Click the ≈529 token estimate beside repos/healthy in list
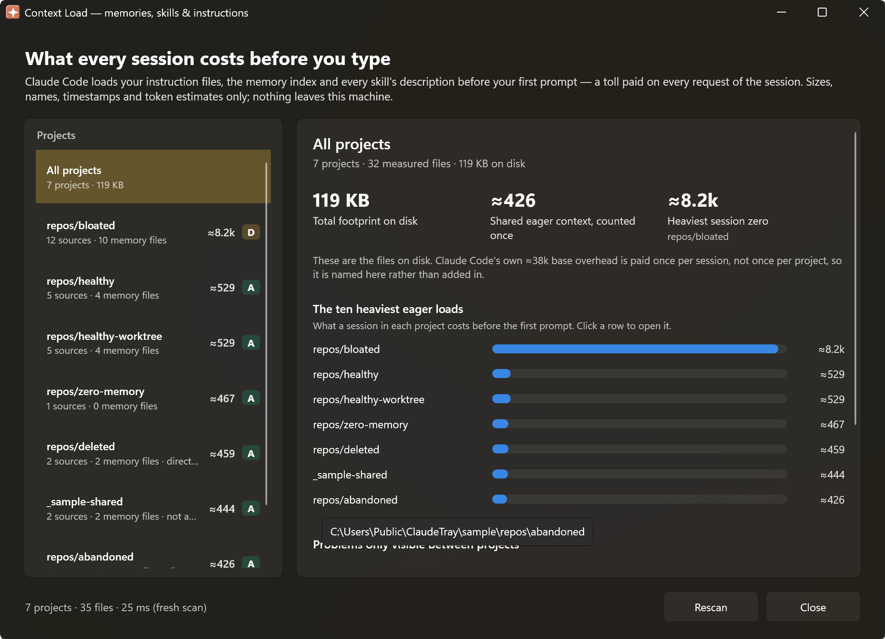 coord(222,288)
